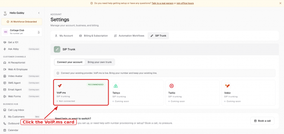Click the join office hours link
284x134 pixels.
coord(185,3)
